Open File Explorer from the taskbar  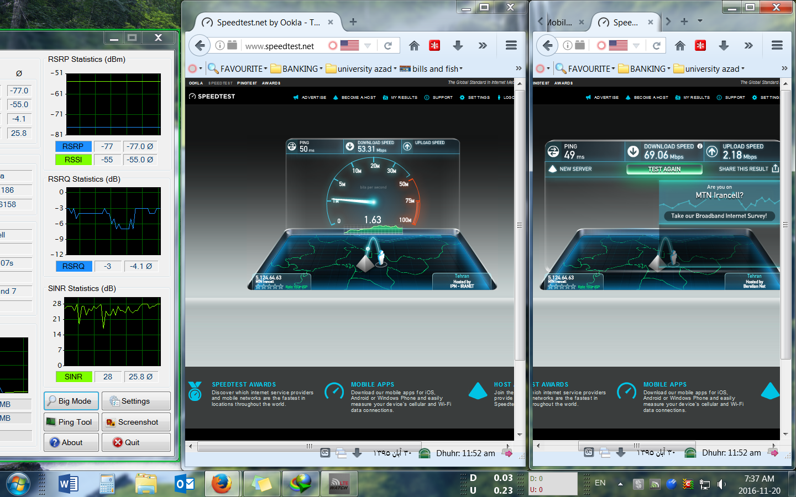click(x=146, y=484)
